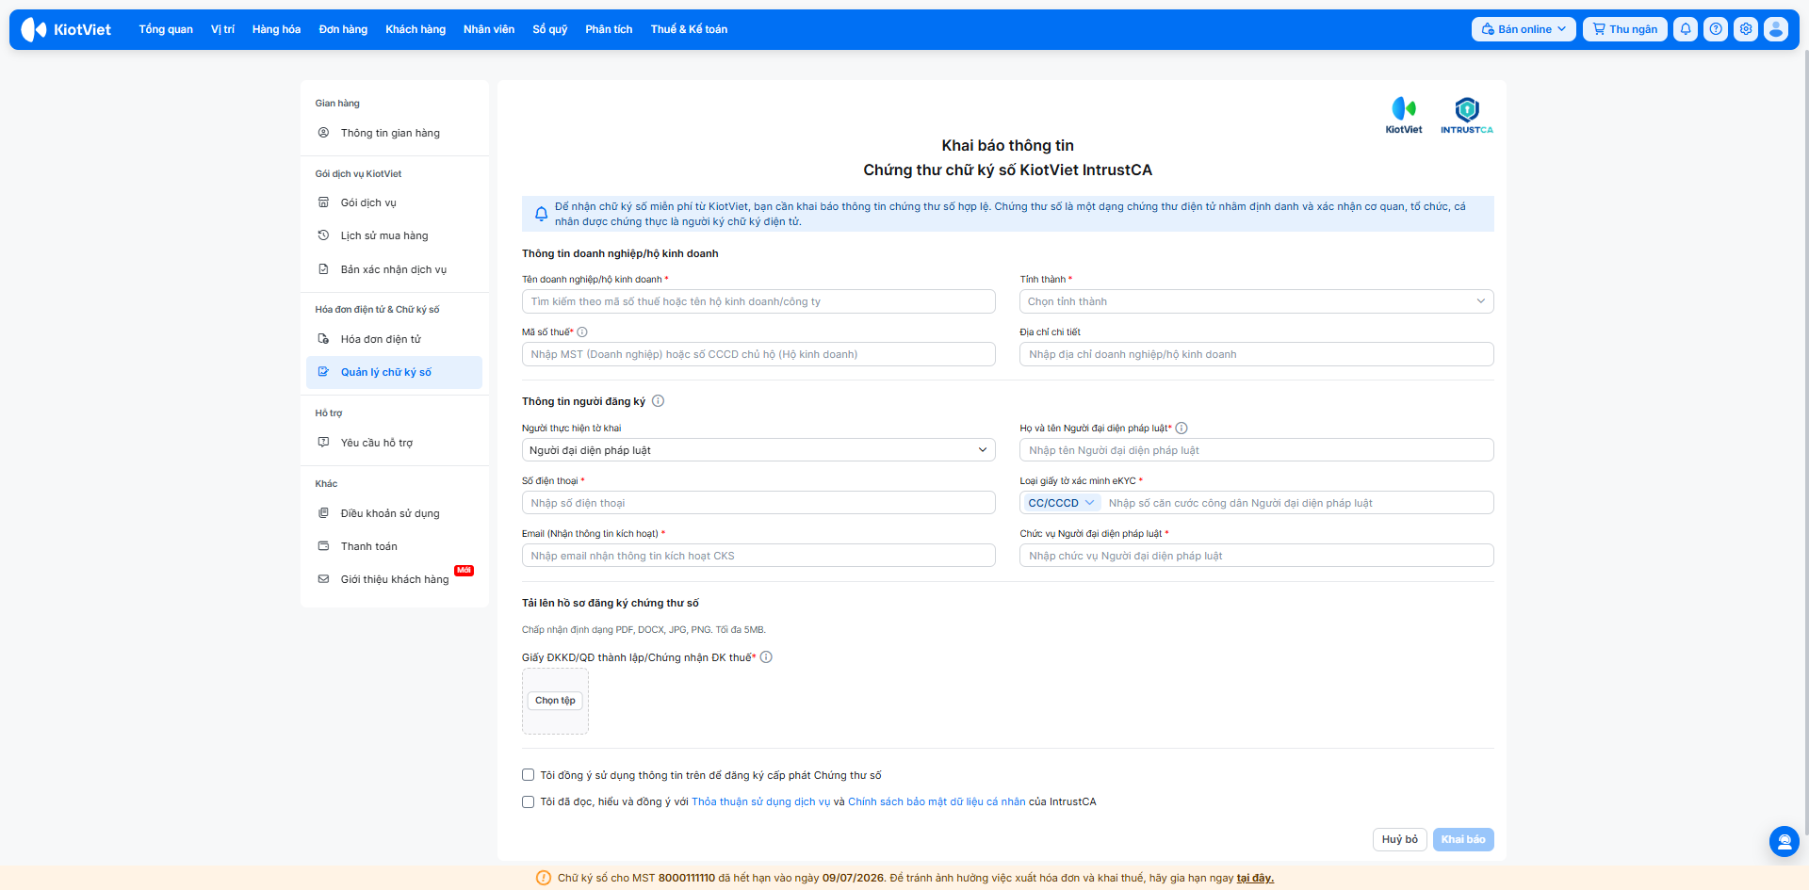Open the Tổng quan menu
Viewport: 1809px width, 890px height.
coord(166,29)
